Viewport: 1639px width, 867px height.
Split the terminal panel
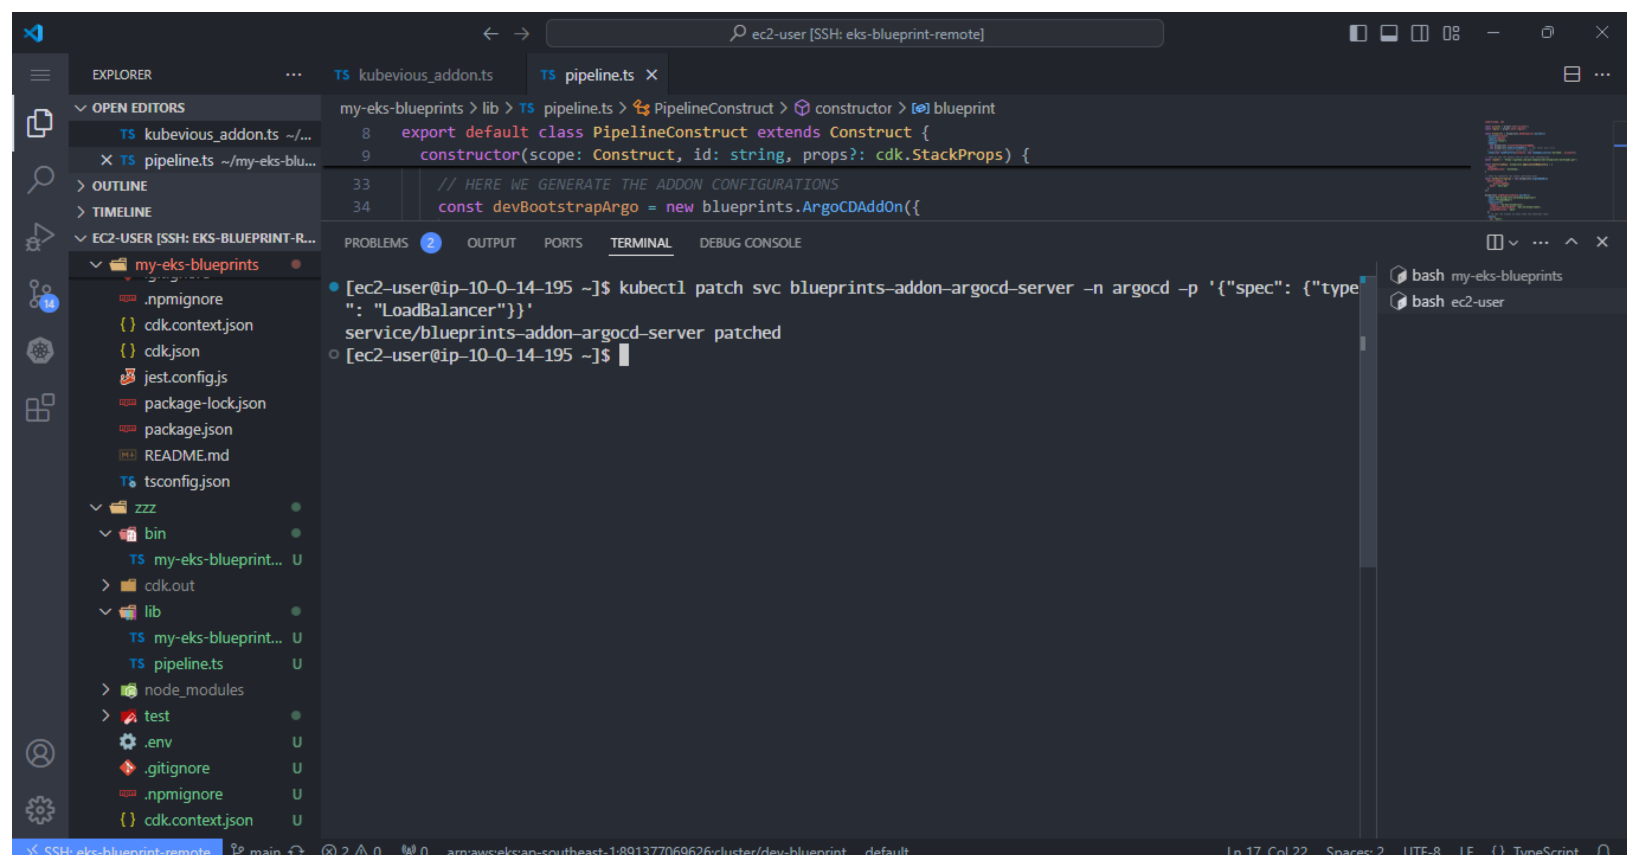pyautogui.click(x=1494, y=243)
